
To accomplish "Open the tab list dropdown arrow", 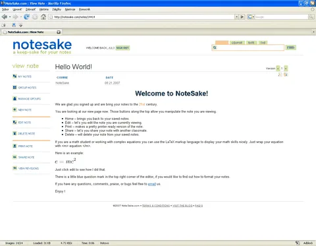I will pyautogui.click(x=313, y=32).
